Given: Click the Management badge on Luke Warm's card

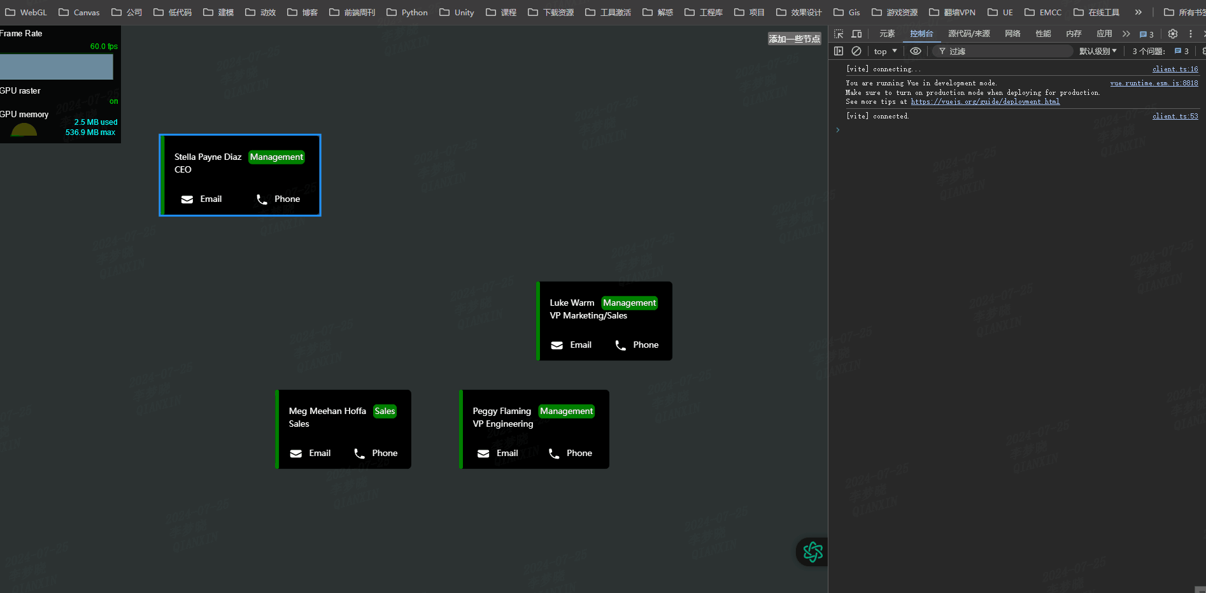Looking at the screenshot, I should [x=629, y=303].
